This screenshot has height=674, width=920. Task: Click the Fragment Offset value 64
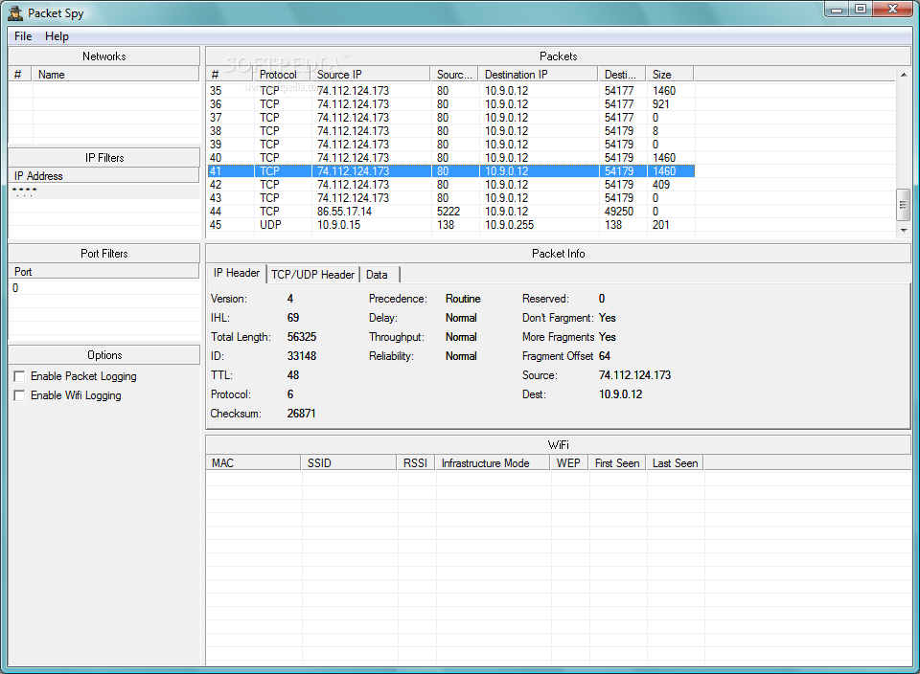pyautogui.click(x=605, y=356)
